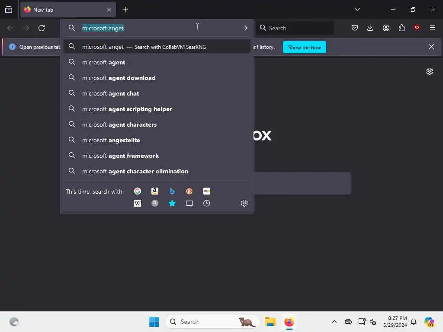Choose the 'microsoft angestellte' suggestion
This screenshot has width=443, height=332.
coord(157,140)
